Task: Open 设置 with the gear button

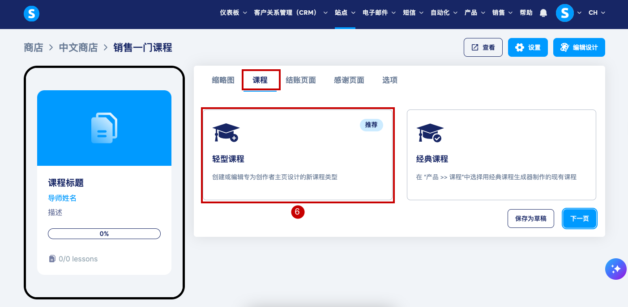Action: (528, 47)
